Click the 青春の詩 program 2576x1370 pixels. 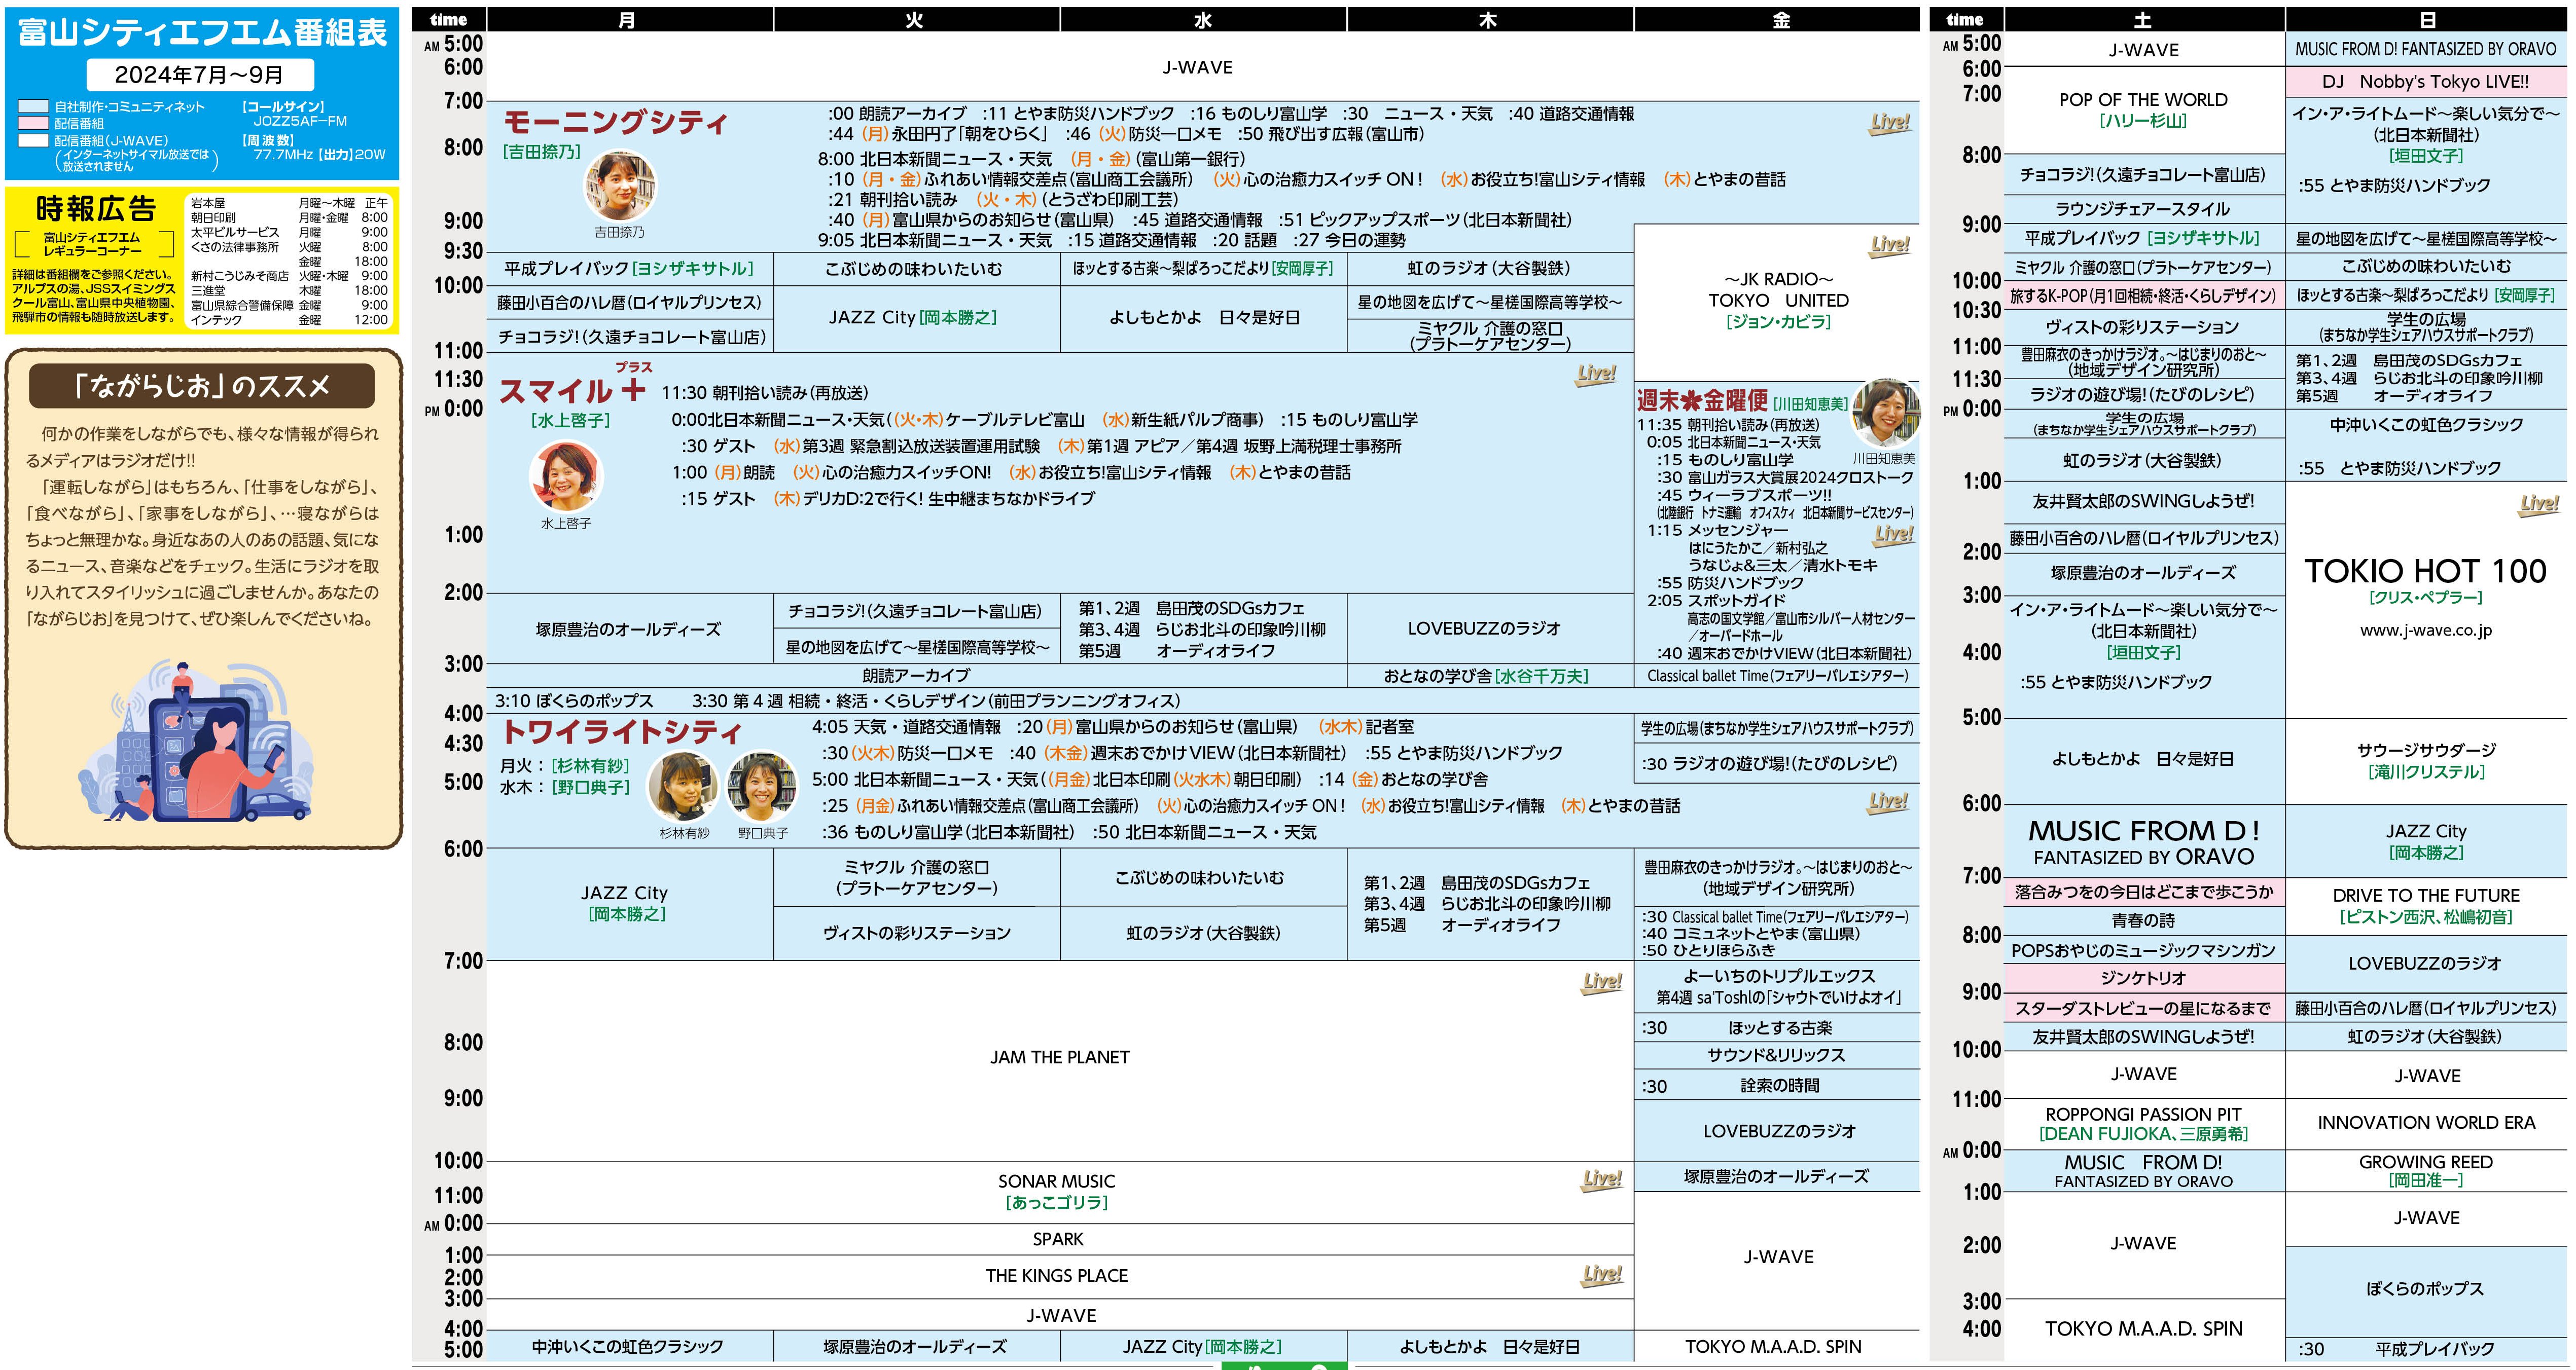pyautogui.click(x=2143, y=920)
